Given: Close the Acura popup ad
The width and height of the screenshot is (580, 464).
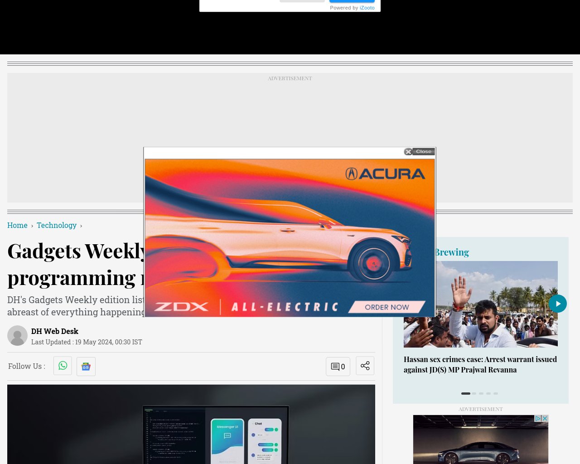Looking at the screenshot, I should click(x=420, y=152).
